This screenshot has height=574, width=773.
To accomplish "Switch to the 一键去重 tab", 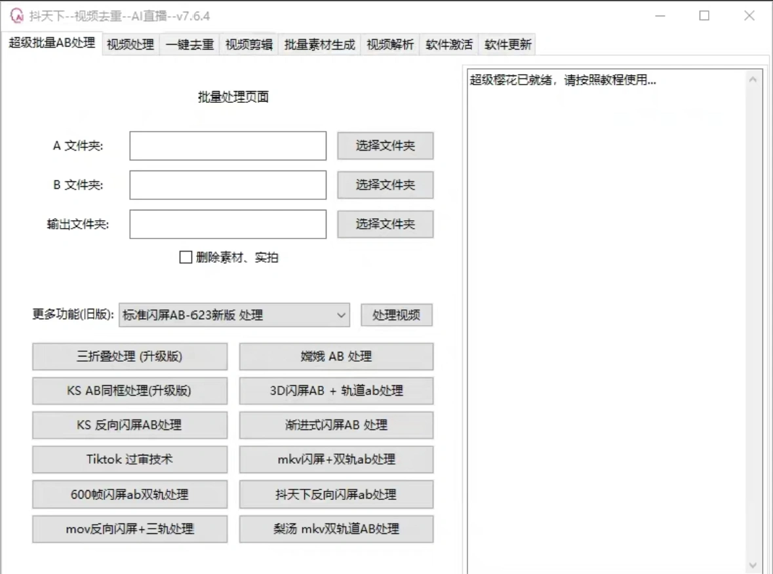I will click(x=189, y=45).
